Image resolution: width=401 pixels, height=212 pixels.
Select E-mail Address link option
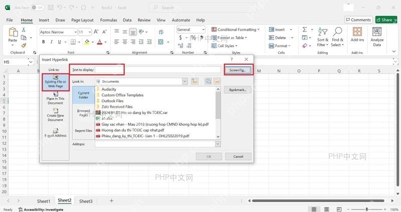coord(56,133)
